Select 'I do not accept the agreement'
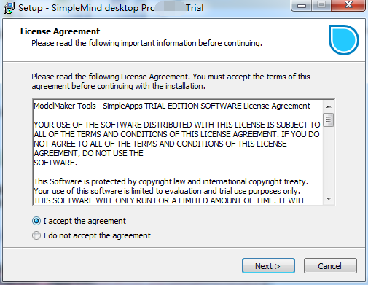 click(91, 235)
